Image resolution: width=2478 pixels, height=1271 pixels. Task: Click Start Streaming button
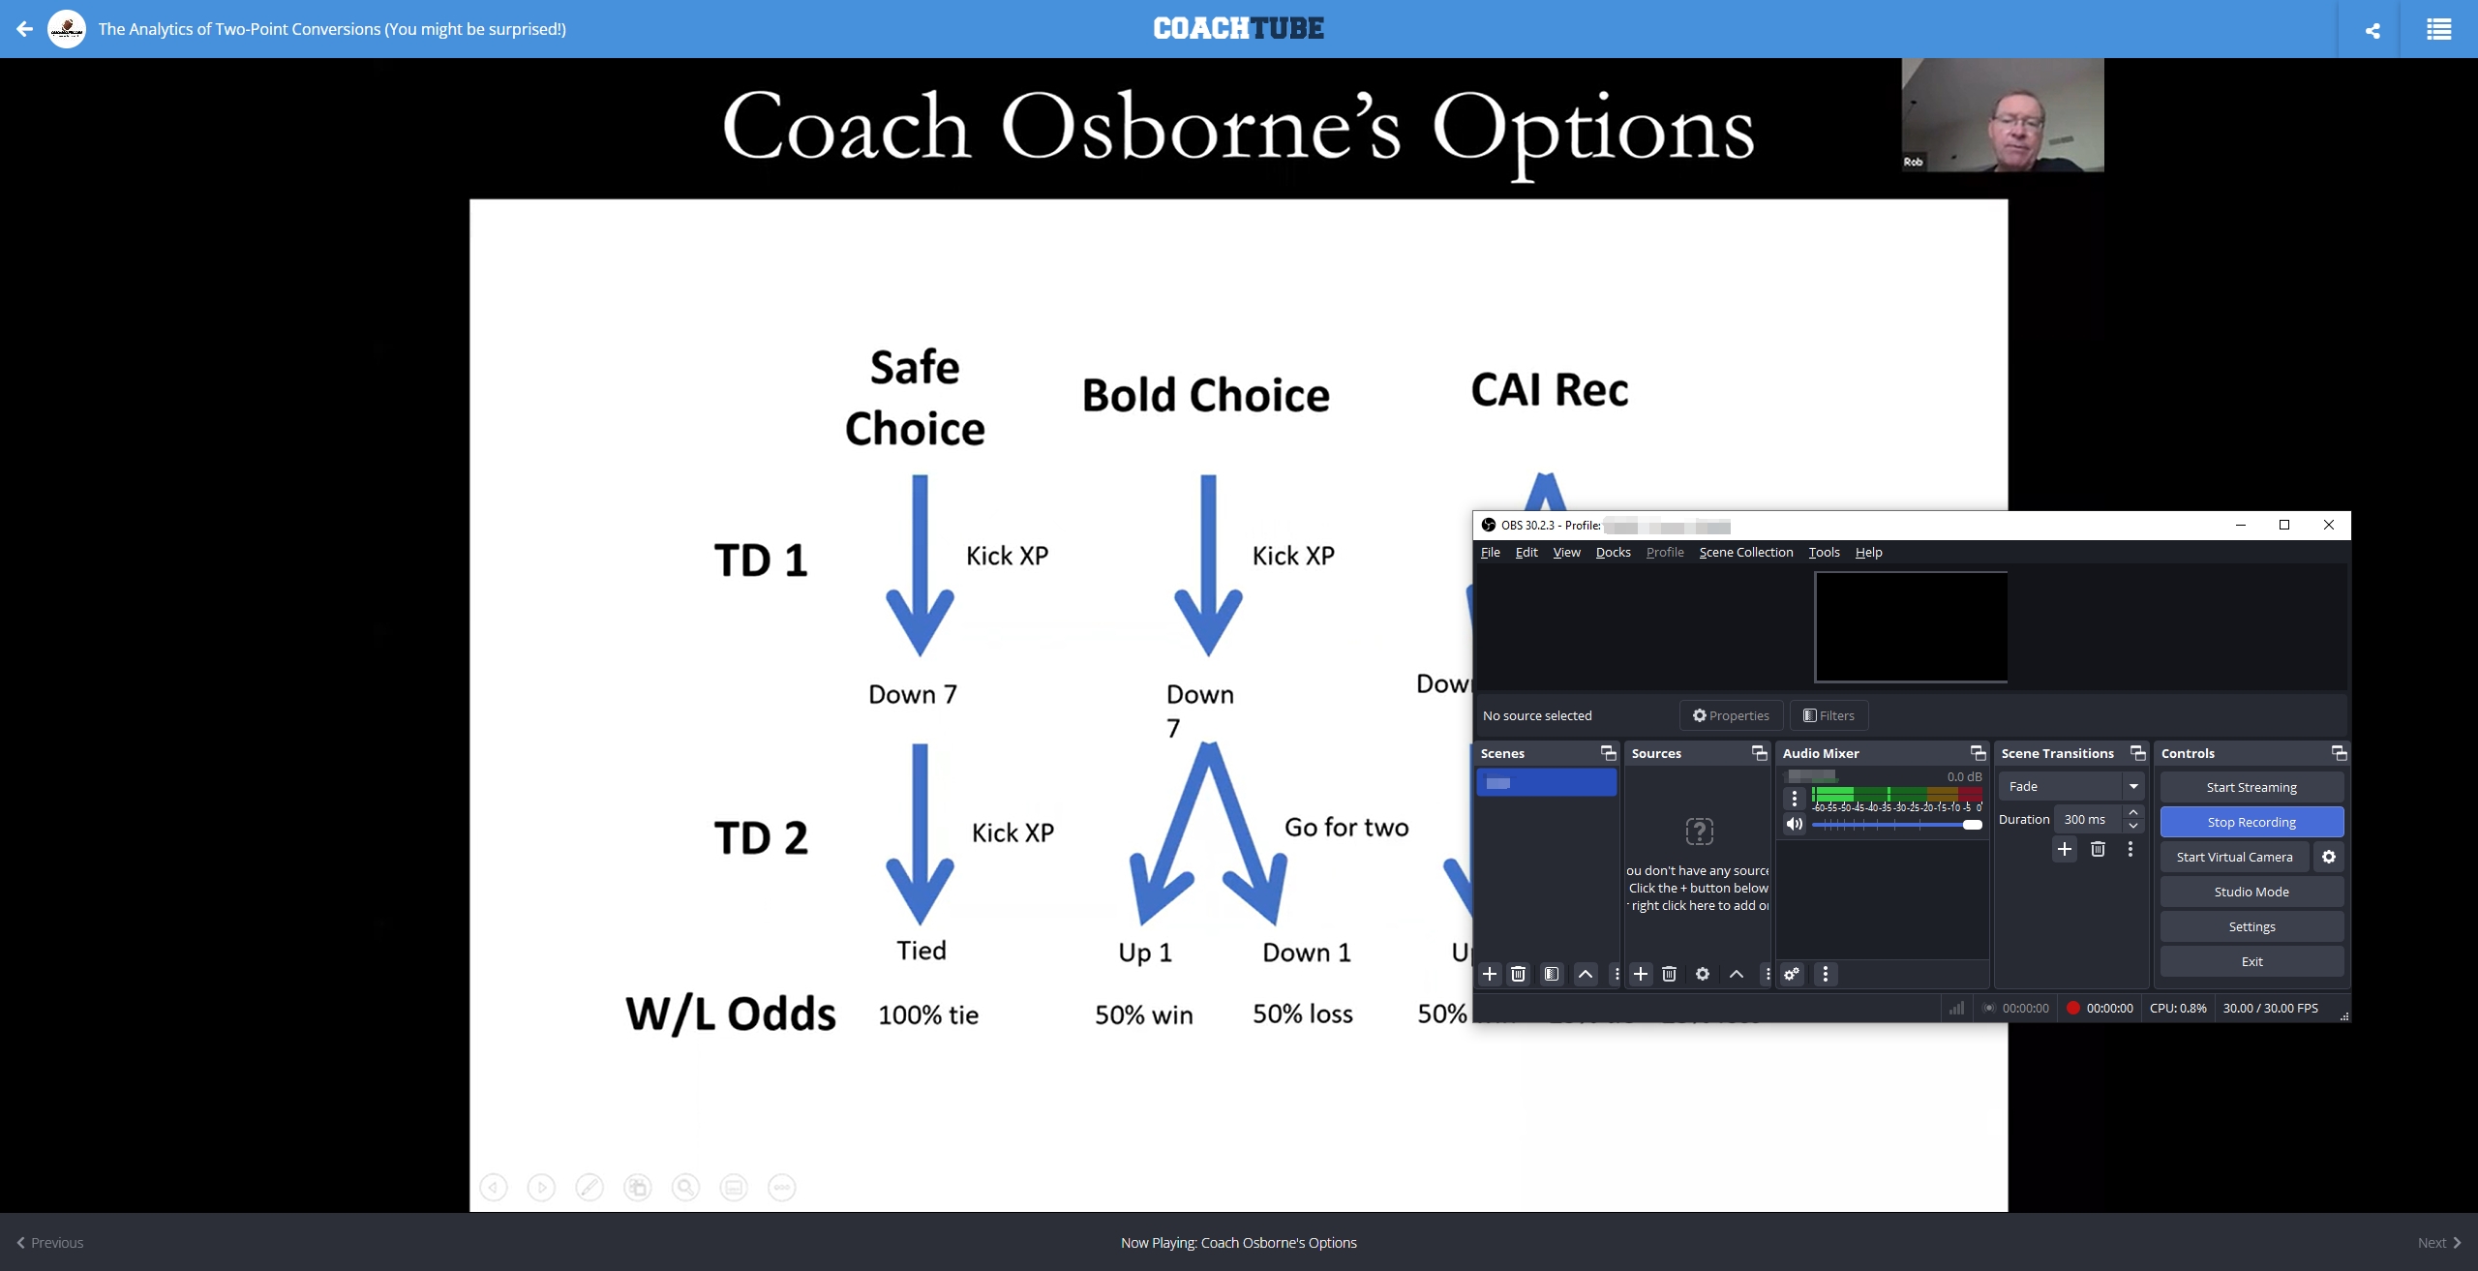[x=2251, y=786]
